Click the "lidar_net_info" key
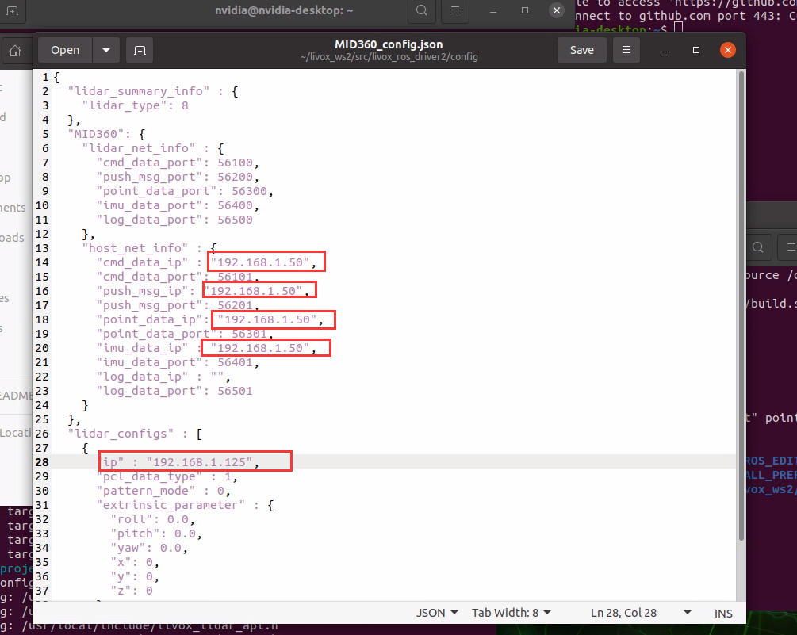The width and height of the screenshot is (797, 635). [x=139, y=148]
